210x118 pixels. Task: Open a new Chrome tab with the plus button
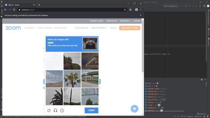(39, 5)
